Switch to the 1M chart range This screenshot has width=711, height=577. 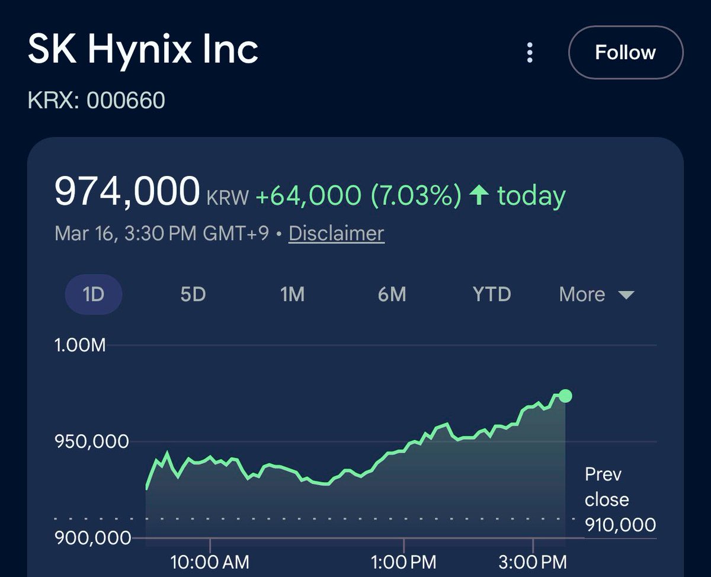292,294
